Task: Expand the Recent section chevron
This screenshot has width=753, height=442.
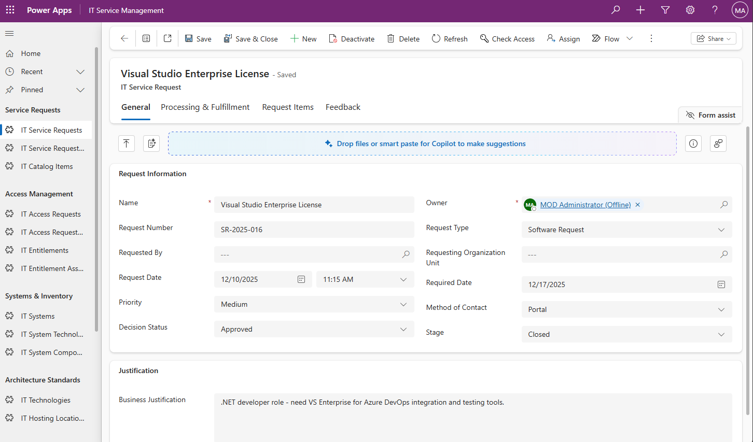Action: tap(80, 72)
